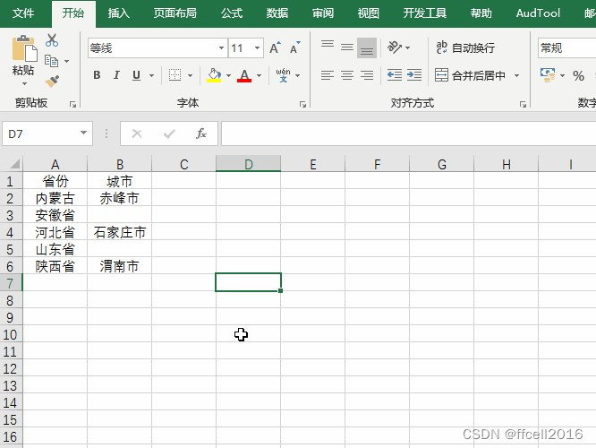The height and width of the screenshot is (448, 596).
Task: Click the insert function fx icon
Action: click(201, 134)
